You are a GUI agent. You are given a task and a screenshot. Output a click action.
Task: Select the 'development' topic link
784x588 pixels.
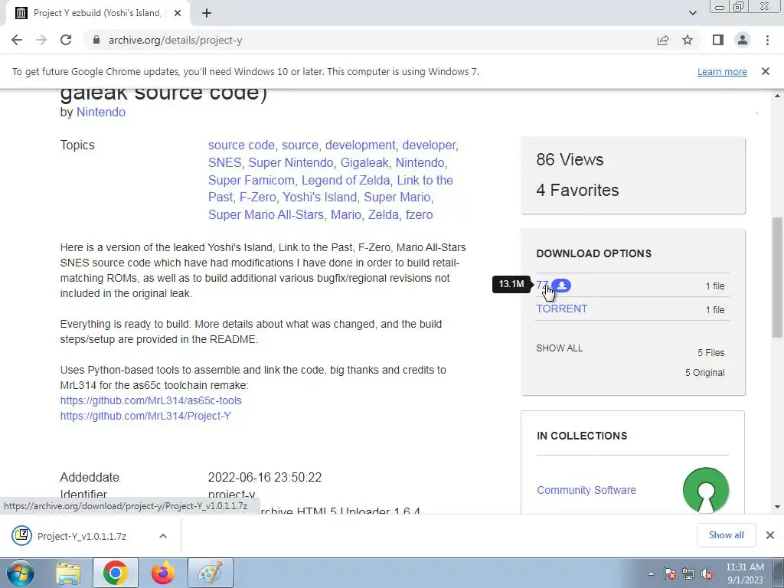pyautogui.click(x=360, y=145)
